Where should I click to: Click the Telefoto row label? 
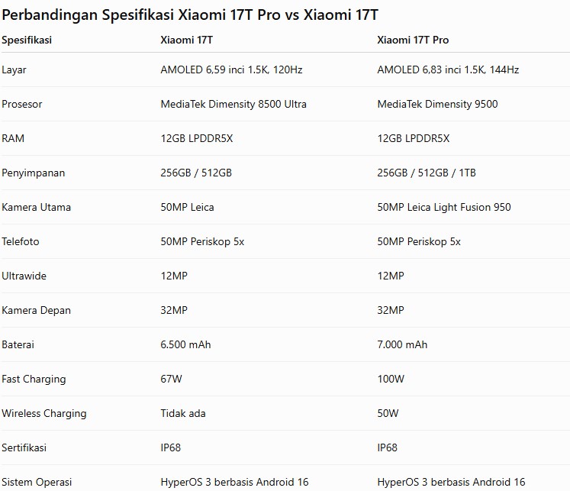point(21,241)
